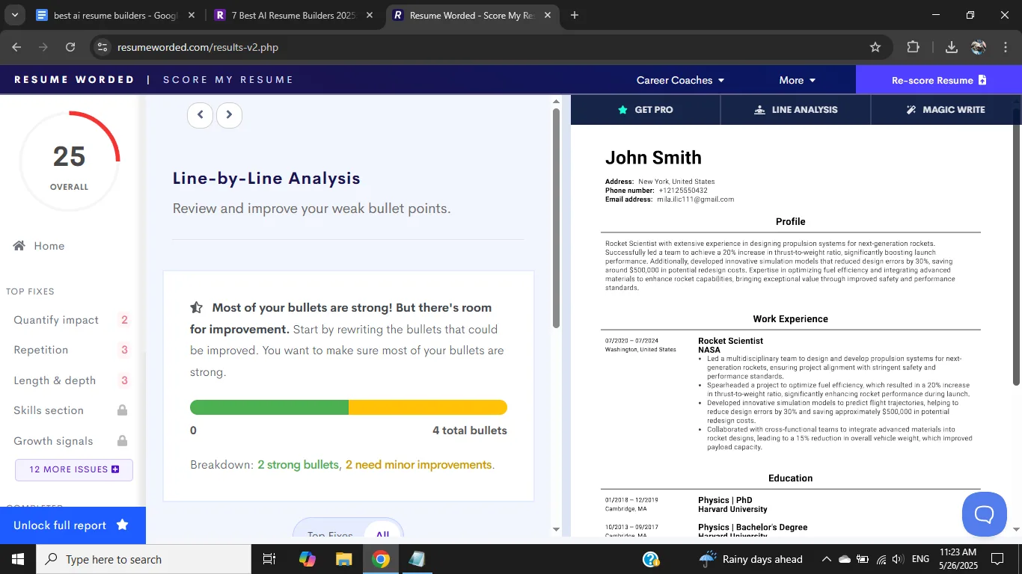Go to the next analysis with right chevron

[229, 115]
